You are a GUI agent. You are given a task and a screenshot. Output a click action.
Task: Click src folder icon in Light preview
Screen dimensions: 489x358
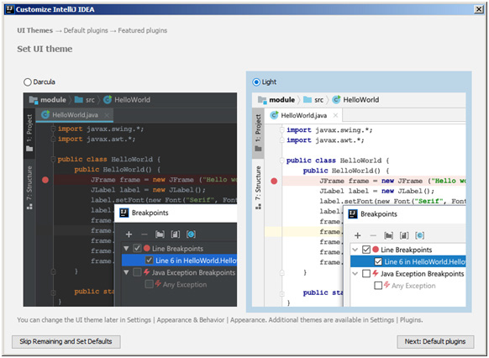[x=308, y=100]
